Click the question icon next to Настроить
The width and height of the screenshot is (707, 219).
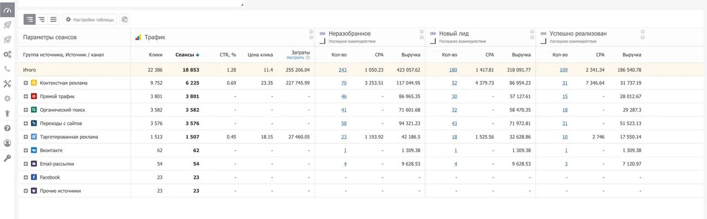click(x=308, y=57)
